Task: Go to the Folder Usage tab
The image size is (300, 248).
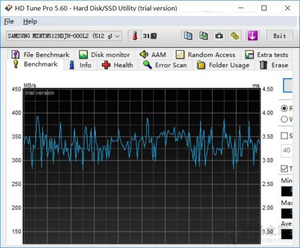Action: pyautogui.click(x=223, y=65)
